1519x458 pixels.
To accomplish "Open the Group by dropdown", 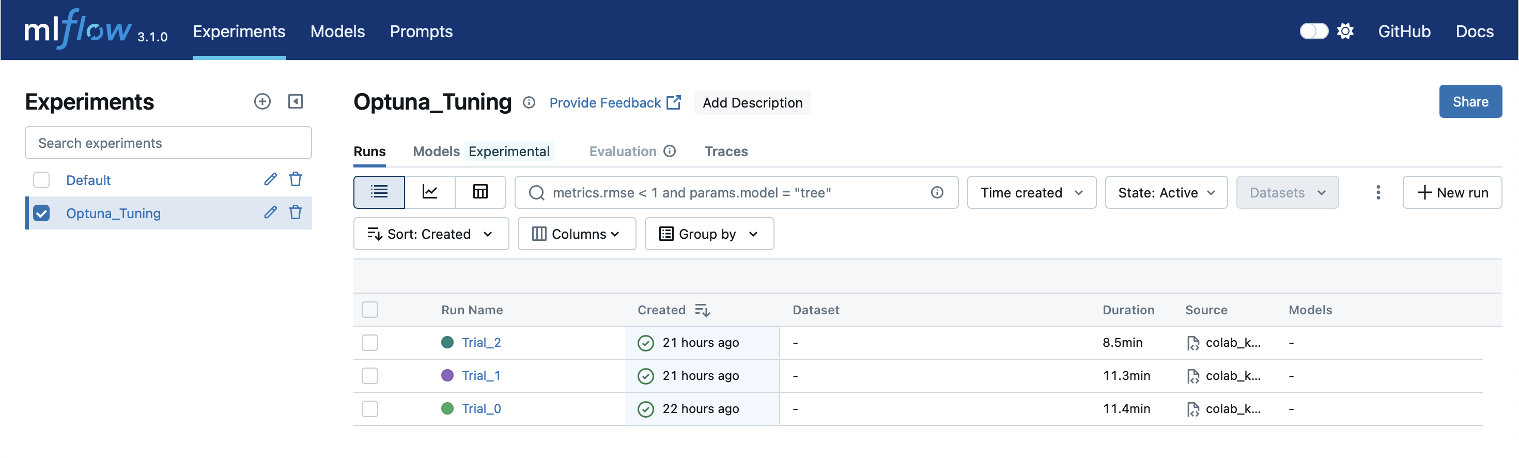I will point(709,234).
